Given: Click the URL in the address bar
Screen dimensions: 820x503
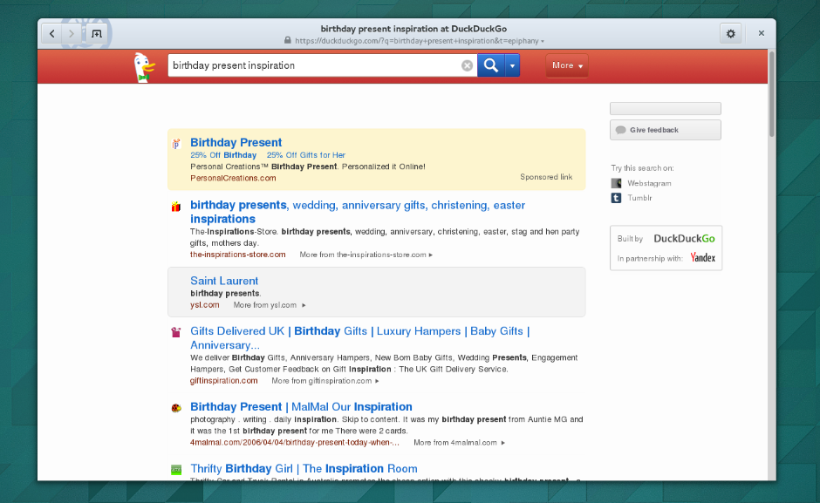Looking at the screenshot, I should tap(416, 41).
